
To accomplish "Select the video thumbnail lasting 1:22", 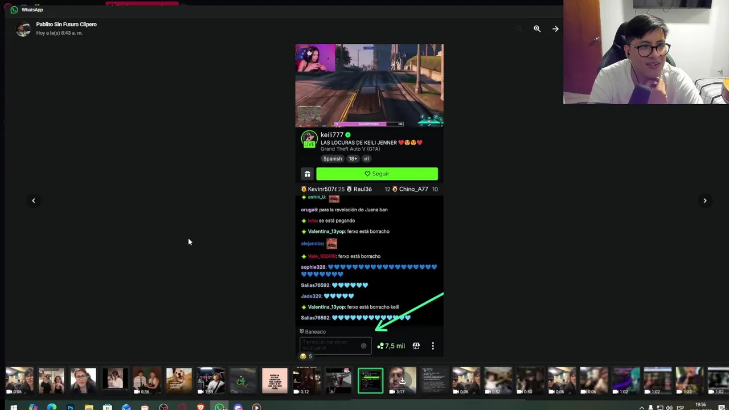I will coord(689,381).
